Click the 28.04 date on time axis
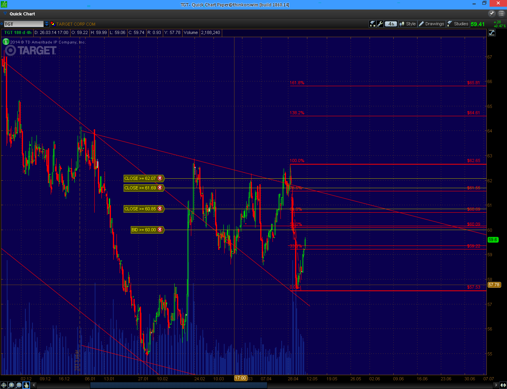 coord(293,379)
